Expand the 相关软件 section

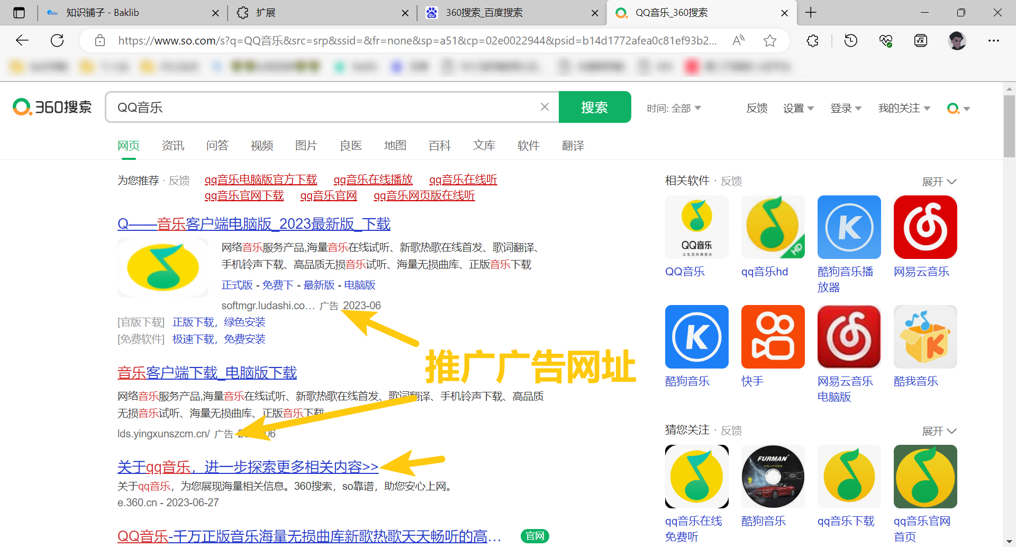pyautogui.click(x=939, y=182)
